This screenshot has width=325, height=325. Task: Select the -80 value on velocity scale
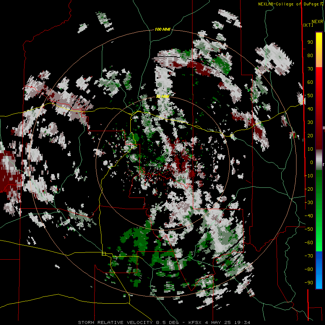(x=309, y=269)
